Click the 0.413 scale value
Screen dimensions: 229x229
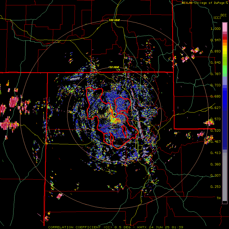coord(216,153)
